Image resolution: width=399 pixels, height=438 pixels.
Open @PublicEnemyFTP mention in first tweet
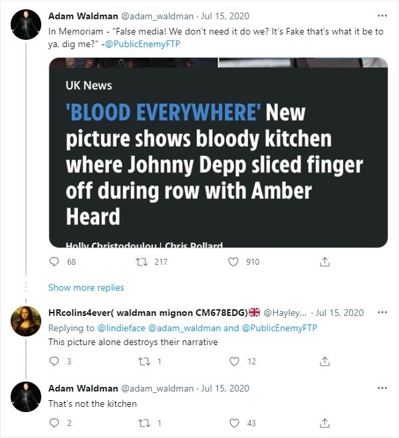[x=142, y=44]
